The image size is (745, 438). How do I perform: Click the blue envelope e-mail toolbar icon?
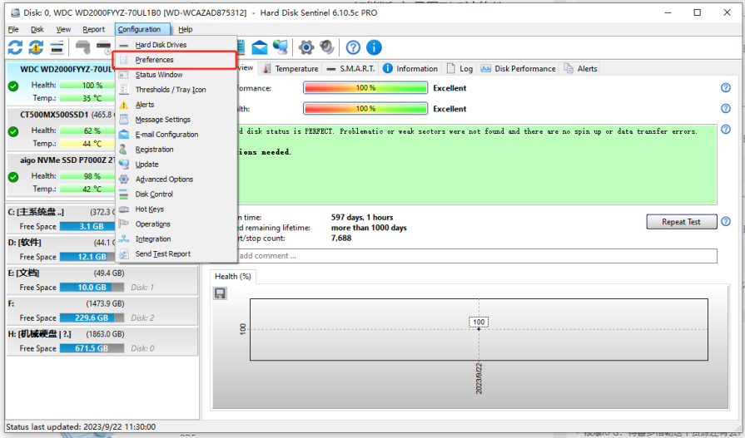point(260,47)
